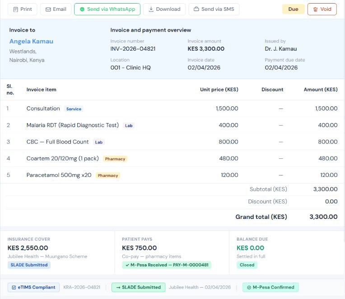Screen dimensions: 345x299
Task: Select invoice number INV-2026-04821
Action: pos(133,49)
